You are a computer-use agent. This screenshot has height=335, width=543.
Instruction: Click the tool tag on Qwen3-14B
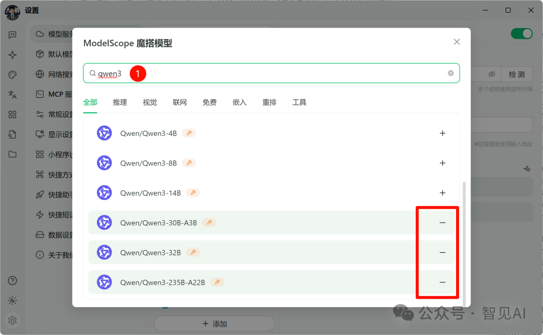coord(193,193)
